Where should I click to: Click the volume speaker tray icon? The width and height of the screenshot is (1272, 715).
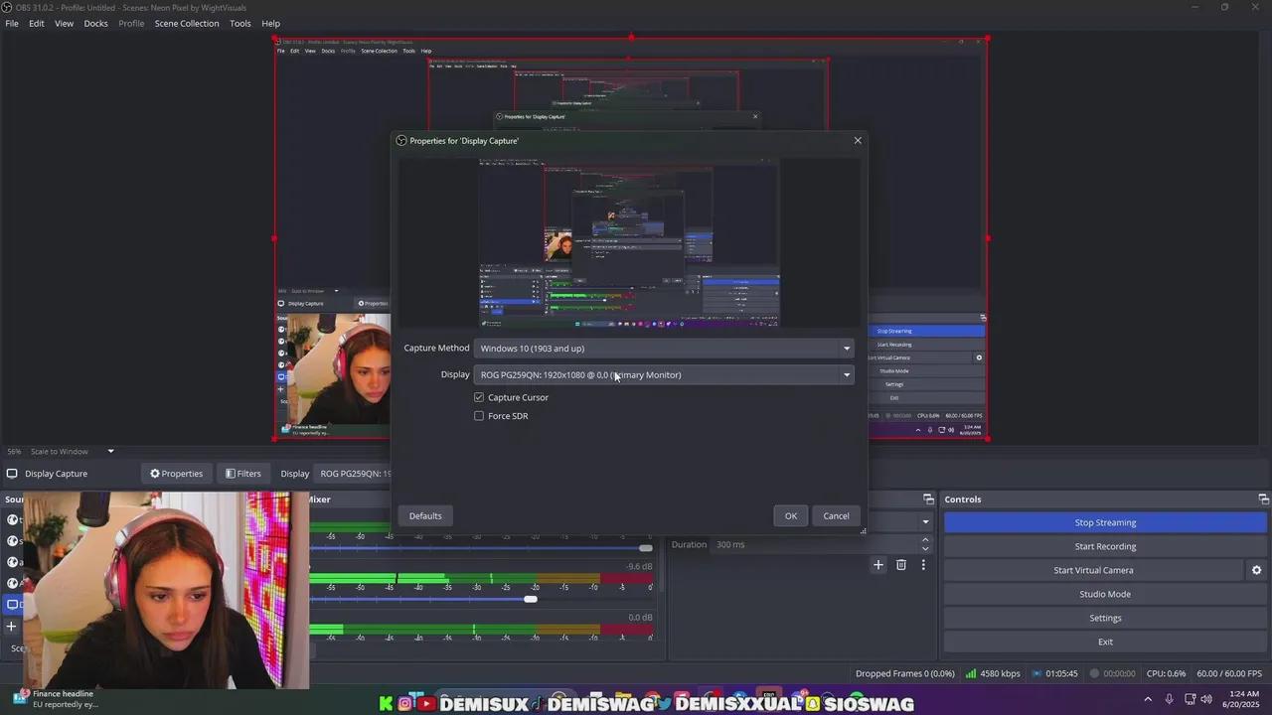[x=1206, y=699]
